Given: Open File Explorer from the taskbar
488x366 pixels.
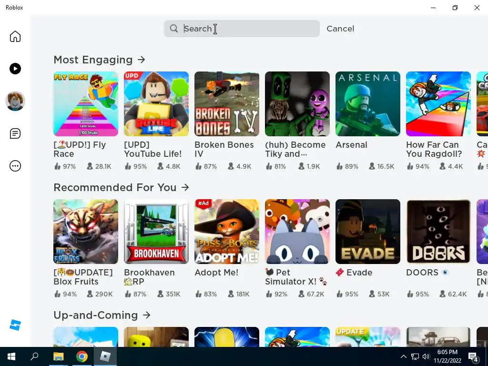Looking at the screenshot, I should pyautogui.click(x=58, y=356).
